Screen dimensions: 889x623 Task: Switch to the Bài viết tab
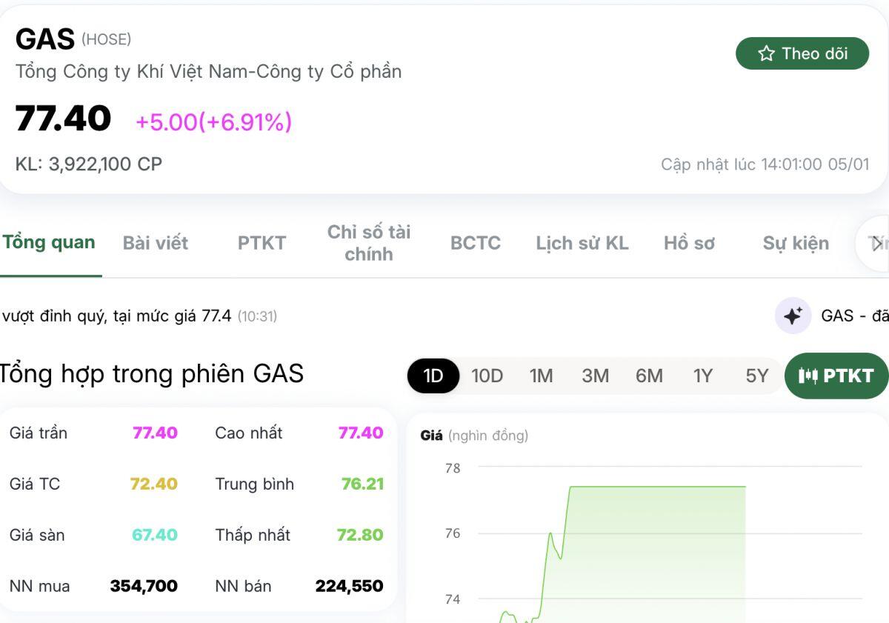point(156,242)
